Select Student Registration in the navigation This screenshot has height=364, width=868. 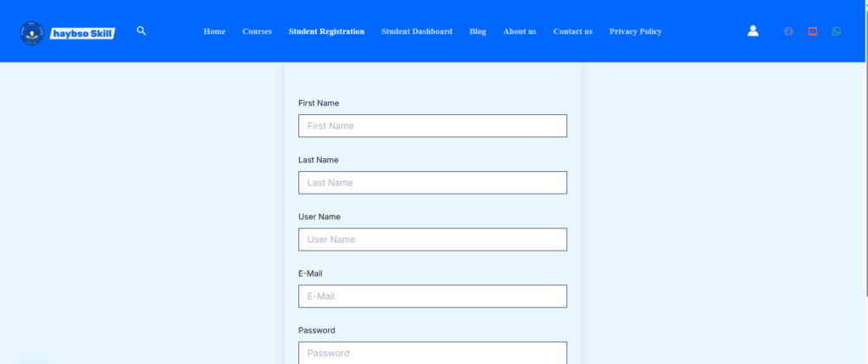tap(326, 31)
